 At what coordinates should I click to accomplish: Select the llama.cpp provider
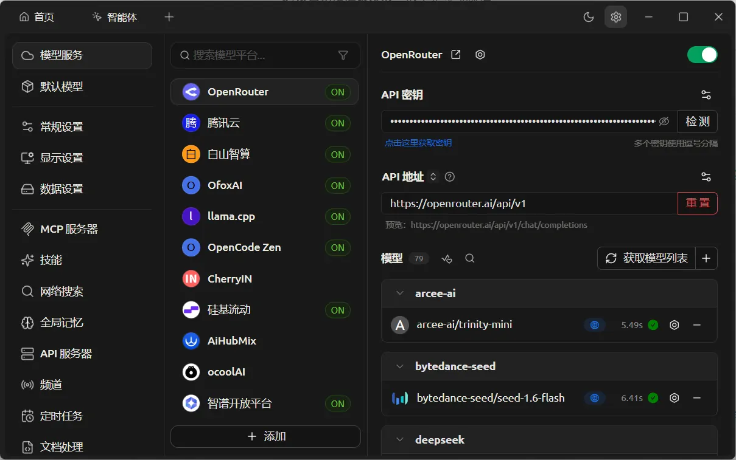(x=265, y=216)
